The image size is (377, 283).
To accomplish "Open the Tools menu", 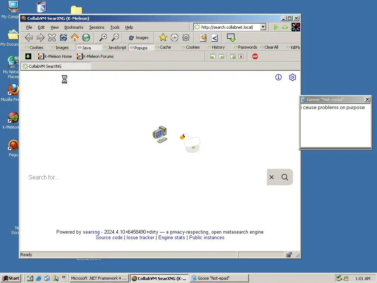I will [115, 27].
